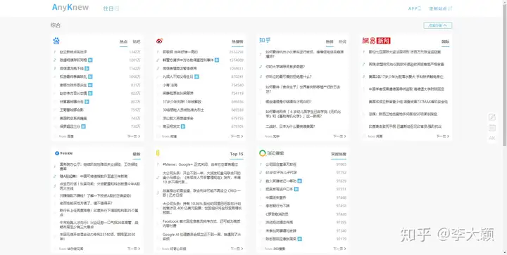The width and height of the screenshot is (507, 255).
Task: Click the AnyKnew logo
Action: click(70, 8)
